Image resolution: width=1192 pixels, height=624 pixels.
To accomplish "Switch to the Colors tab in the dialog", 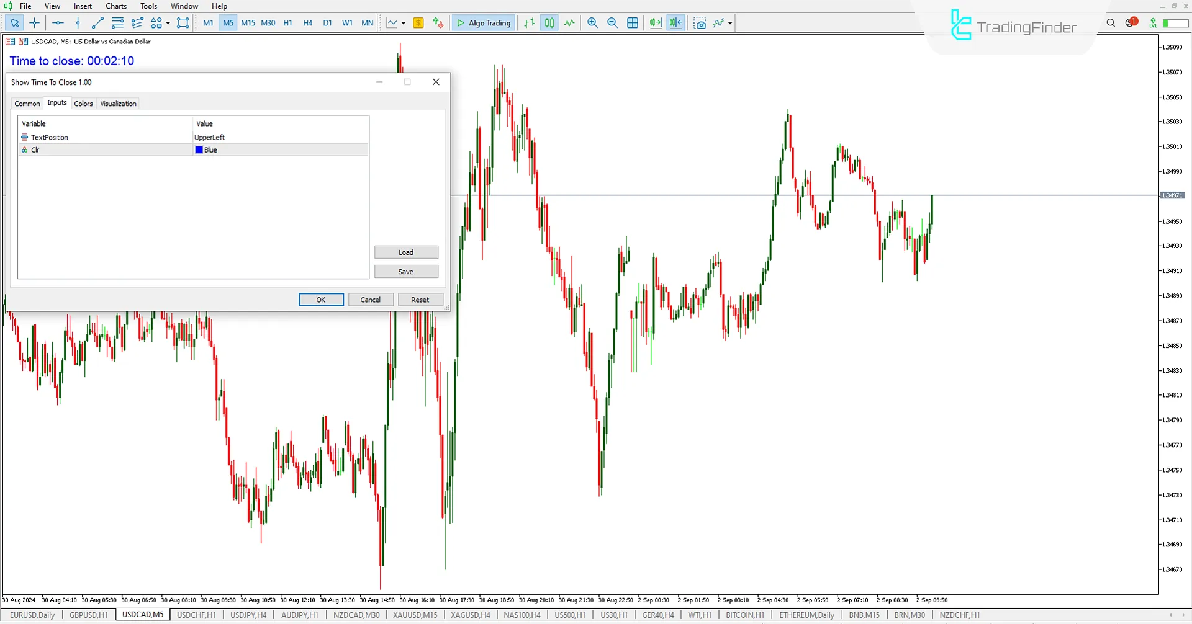I will 83,103.
